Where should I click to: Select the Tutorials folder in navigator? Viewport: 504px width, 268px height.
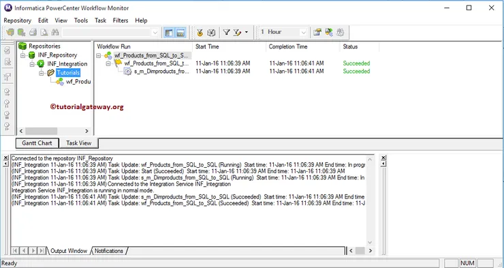pos(68,73)
